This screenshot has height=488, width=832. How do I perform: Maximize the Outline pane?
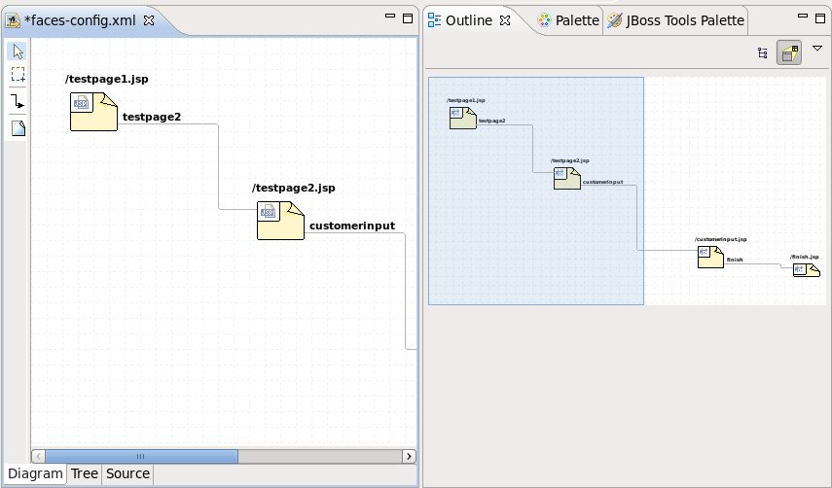pos(820,18)
